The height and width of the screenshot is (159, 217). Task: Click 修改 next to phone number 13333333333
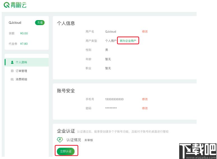coord(145,99)
